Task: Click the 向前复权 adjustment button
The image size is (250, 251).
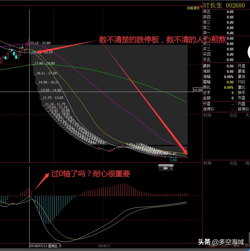Action: (x=193, y=8)
